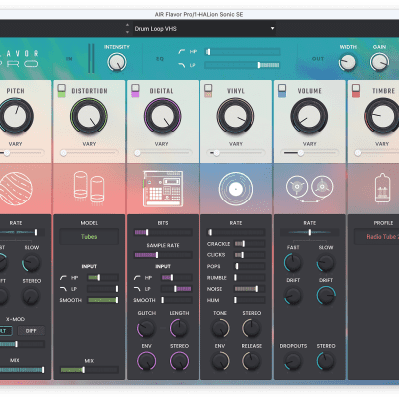Click the large Volume amount knob

point(309,116)
